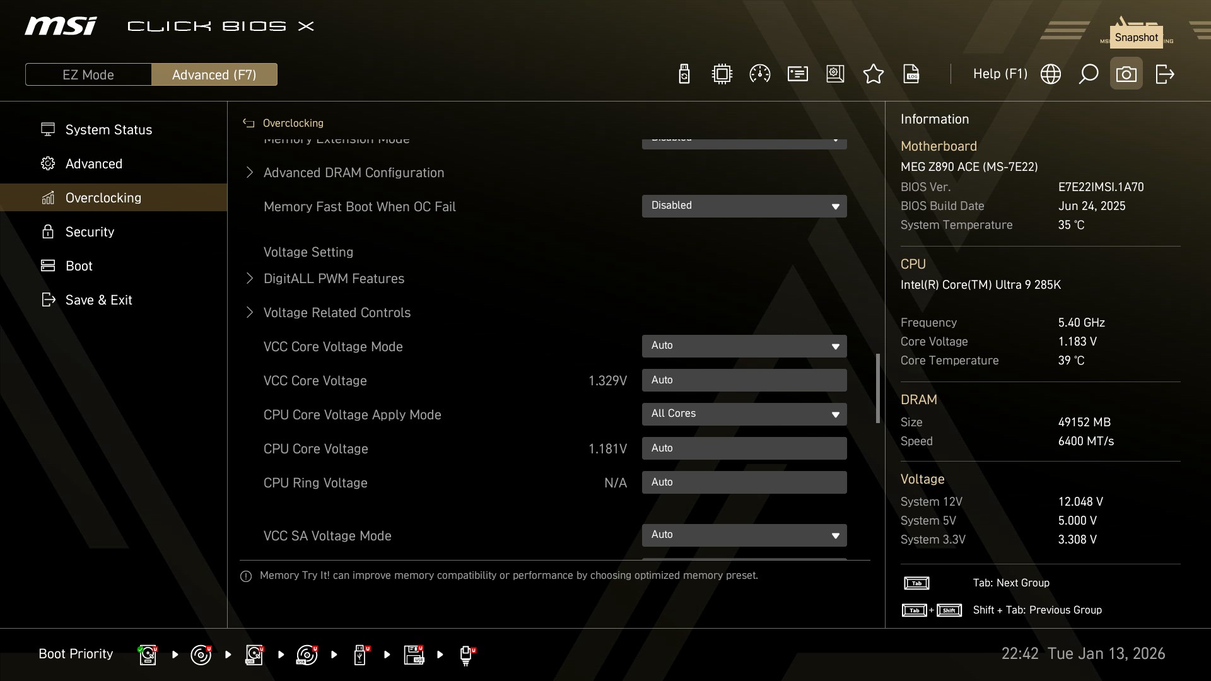Click the globe language icon
This screenshot has width=1211, height=681.
coord(1050,74)
